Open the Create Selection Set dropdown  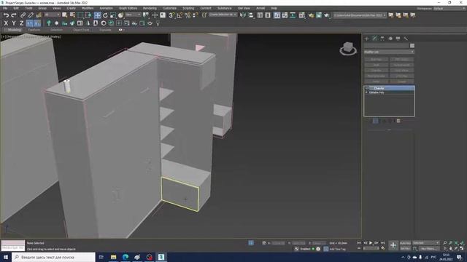(223, 15)
